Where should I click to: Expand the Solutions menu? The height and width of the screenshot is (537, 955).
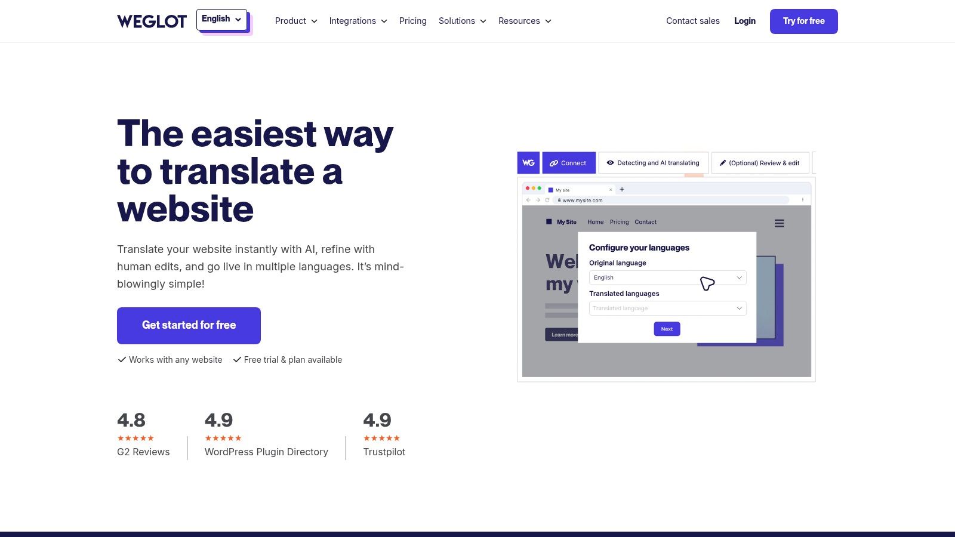tap(463, 21)
